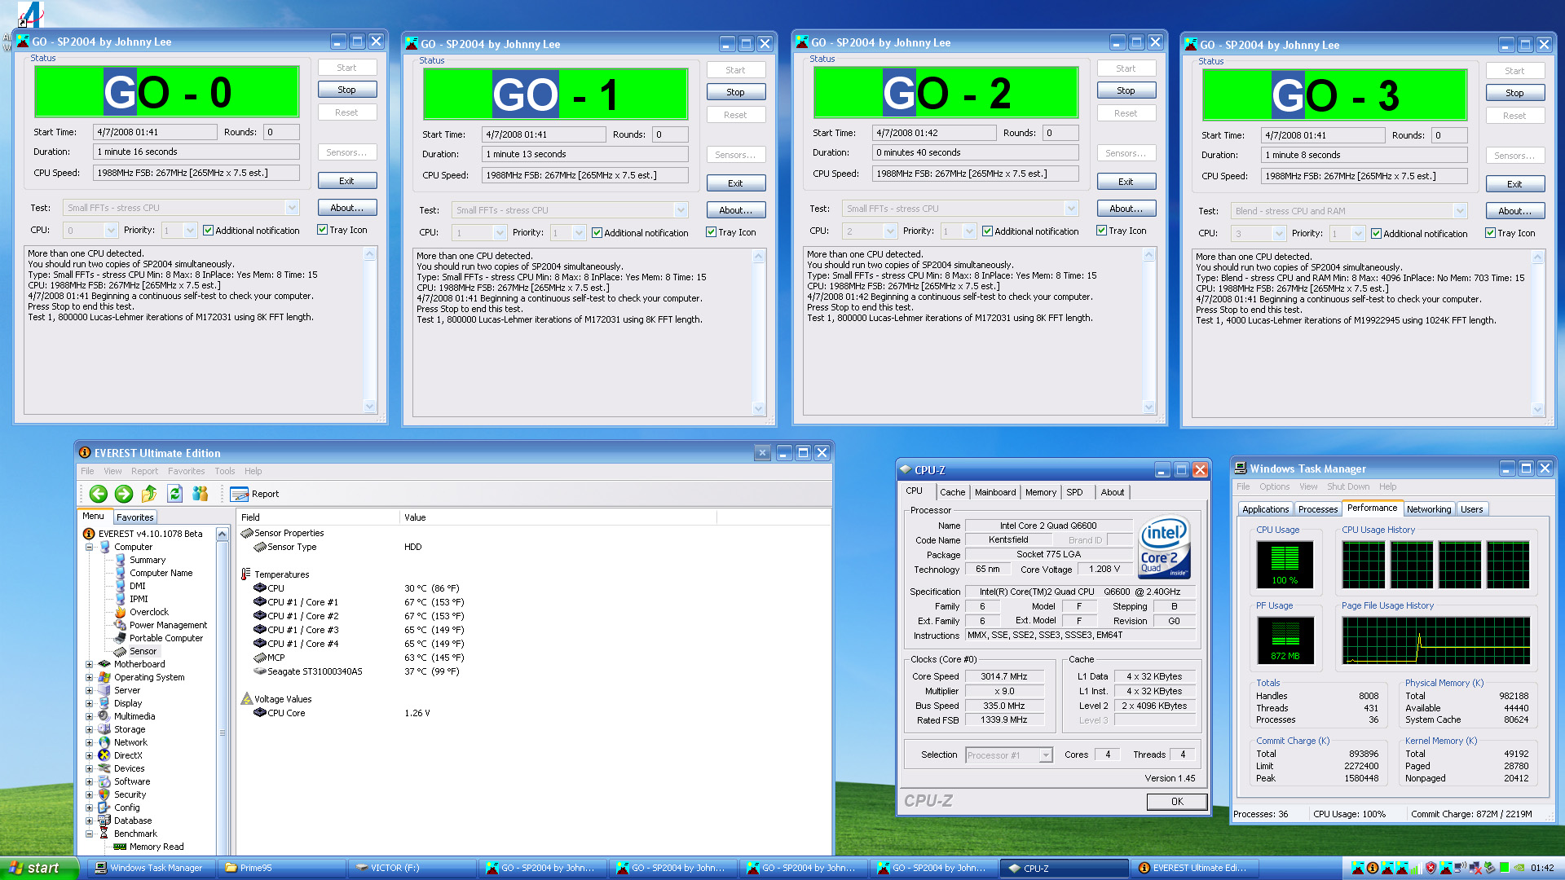The height and width of the screenshot is (880, 1565).
Task: Click the Refresh icon in EVEREST toolbar
Action: point(174,494)
